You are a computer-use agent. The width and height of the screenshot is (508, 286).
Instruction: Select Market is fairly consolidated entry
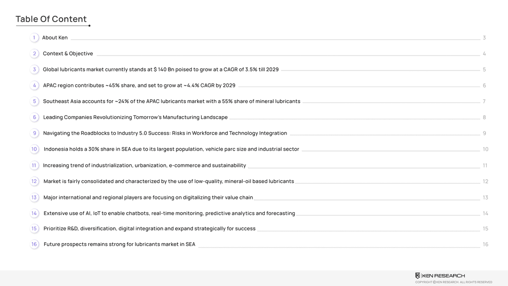(x=168, y=182)
